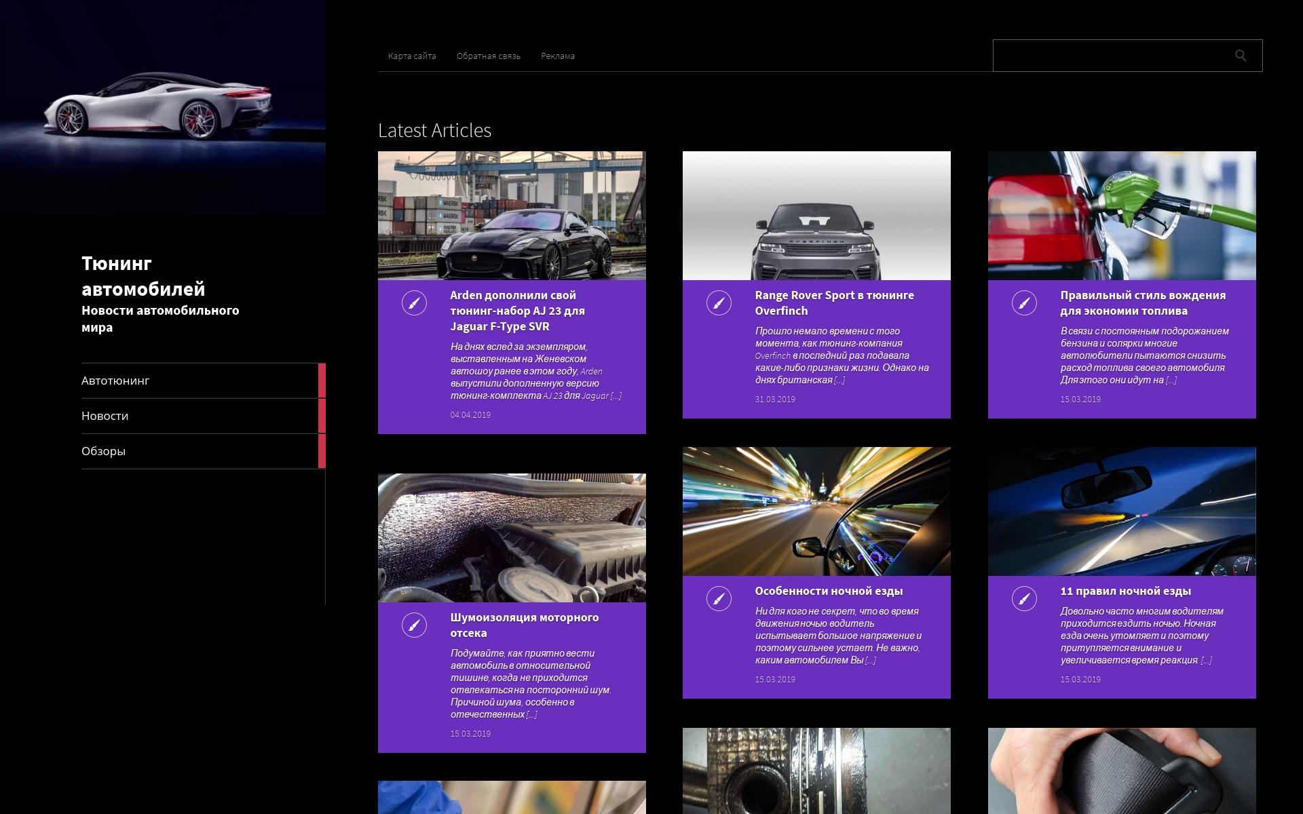Click brush icon beside Особенности ночной езды
The width and height of the screenshot is (1303, 814).
719,598
